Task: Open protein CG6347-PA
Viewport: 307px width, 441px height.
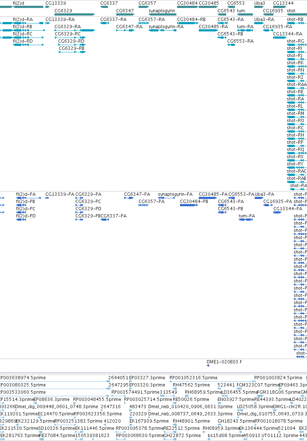Action: coord(137,194)
